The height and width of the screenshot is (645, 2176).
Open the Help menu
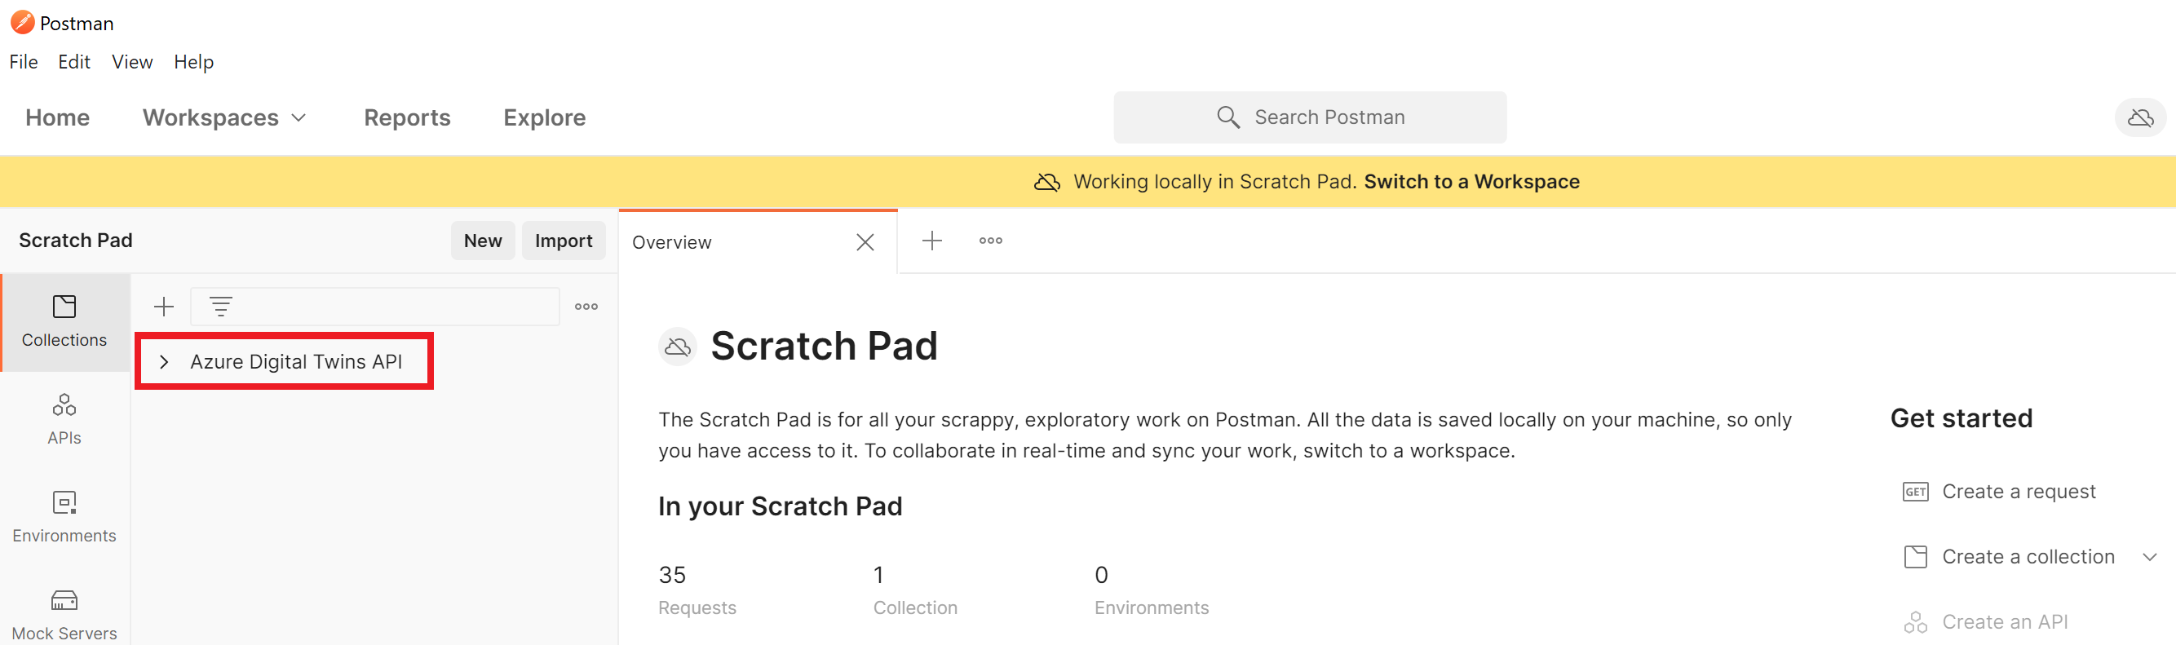(x=193, y=62)
